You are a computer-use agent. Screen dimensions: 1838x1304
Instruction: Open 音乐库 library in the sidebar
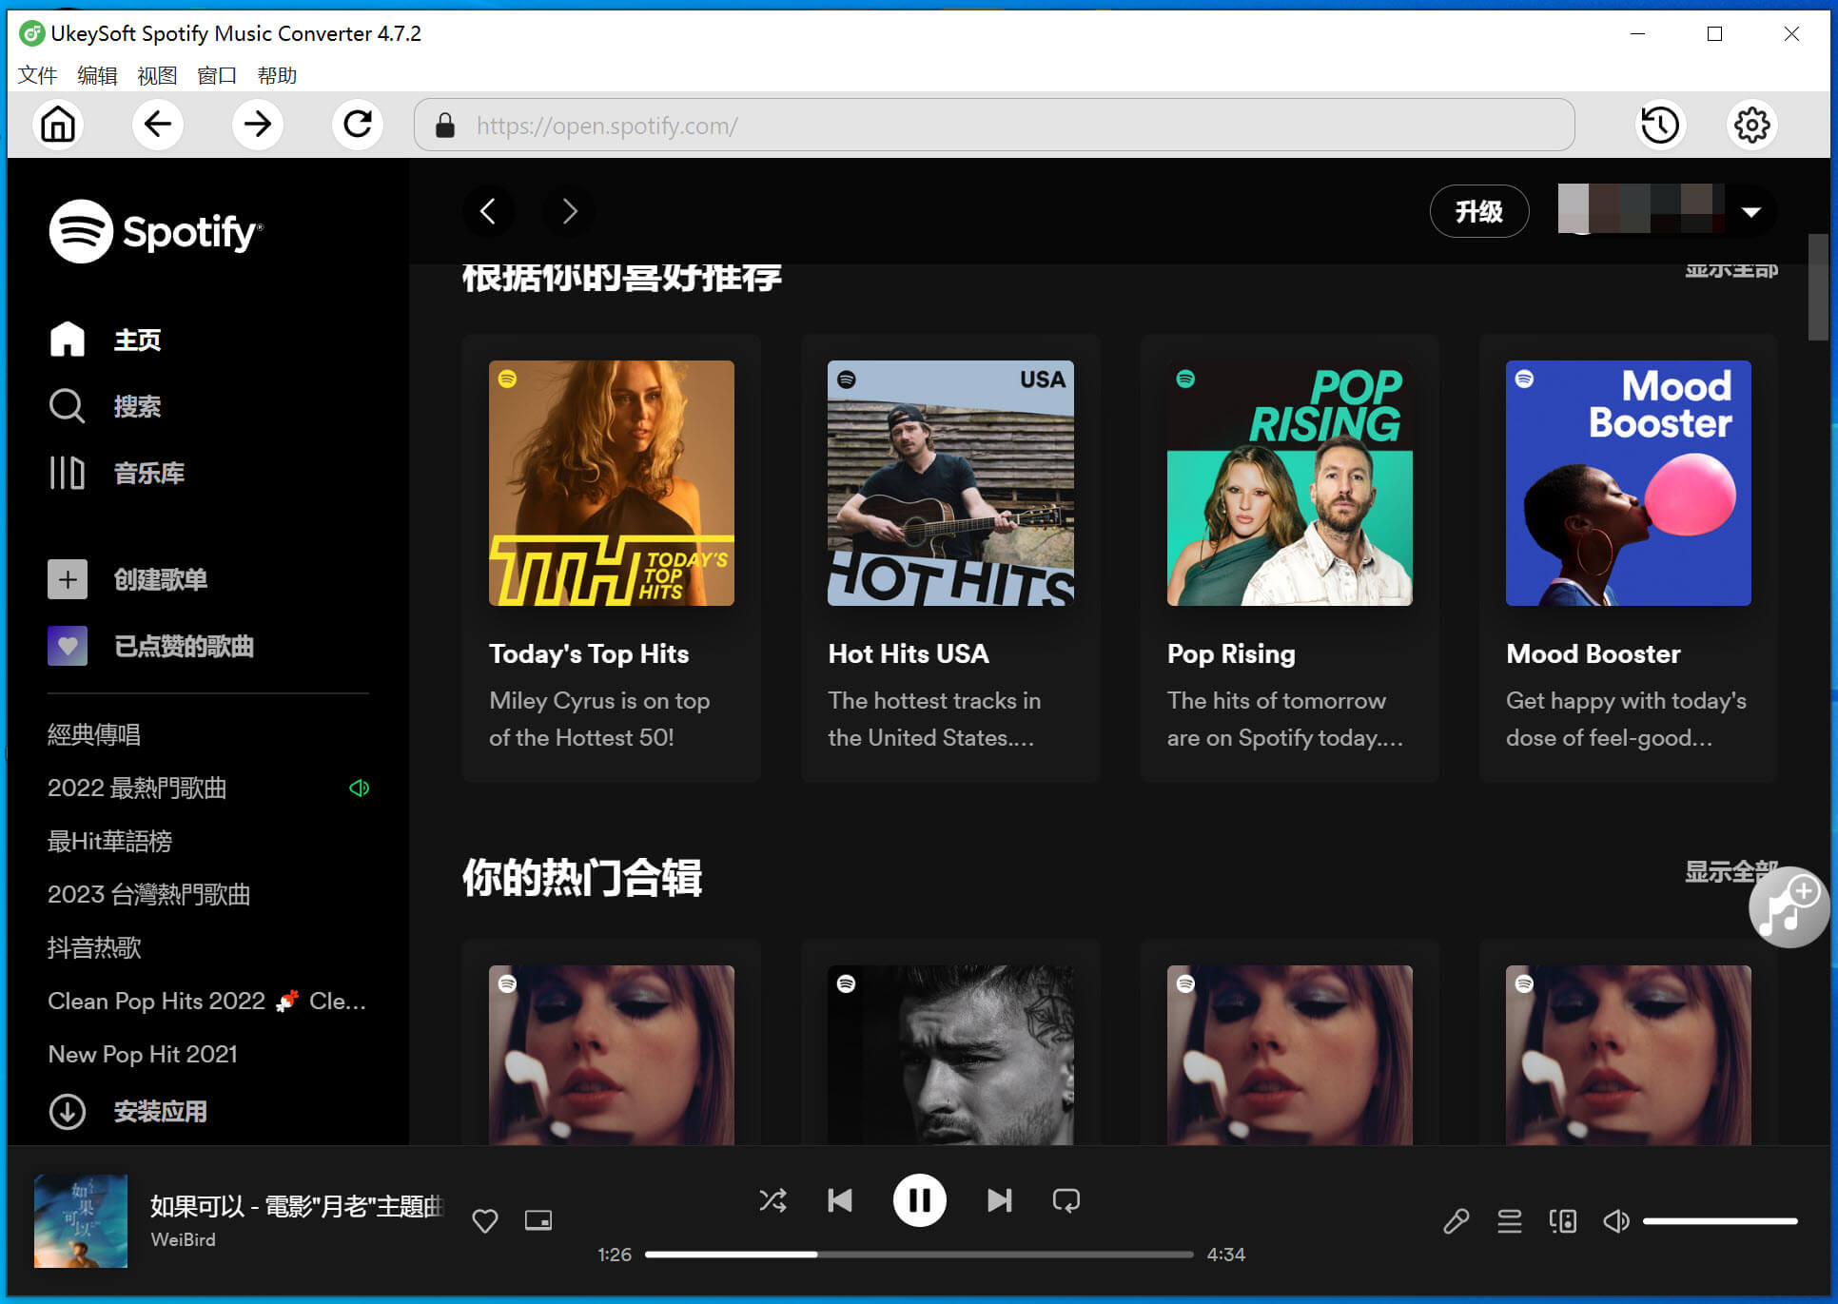coord(116,473)
